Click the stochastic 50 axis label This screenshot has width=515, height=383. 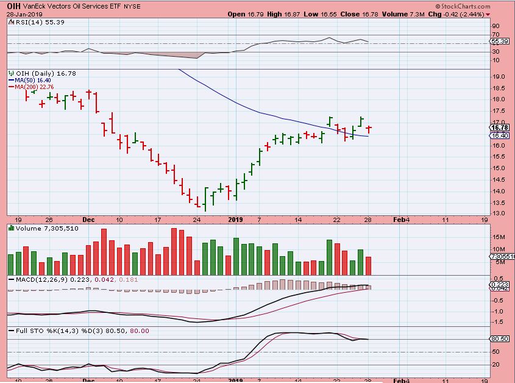click(496, 352)
